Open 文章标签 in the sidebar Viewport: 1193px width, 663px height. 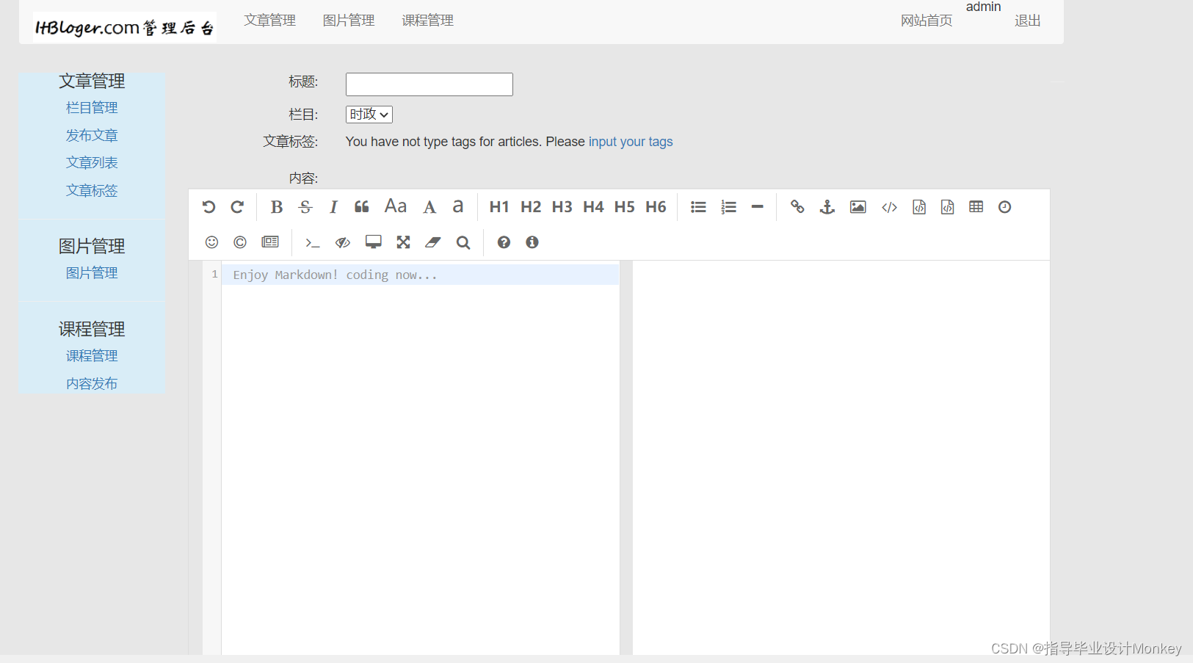tap(92, 191)
